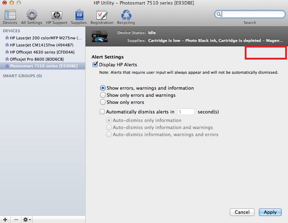Viewport: 288px width, 223px height.
Task: Enable Automatically dismiss alerts
Action: (x=102, y=111)
